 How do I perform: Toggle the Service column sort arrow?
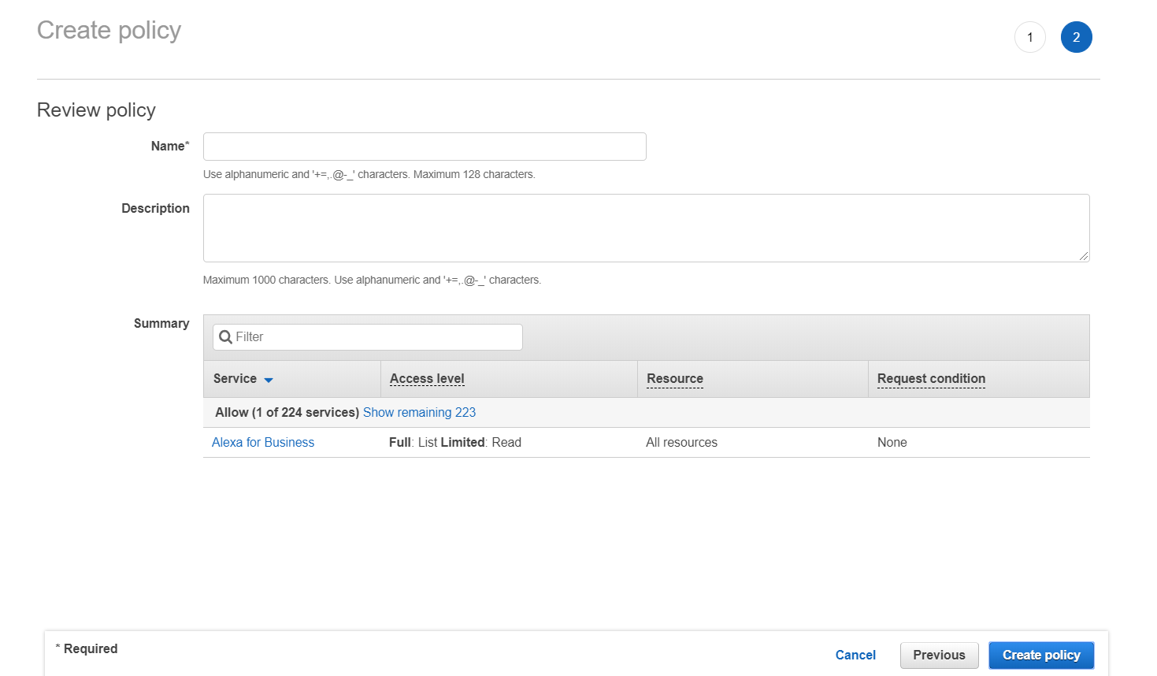(x=269, y=380)
